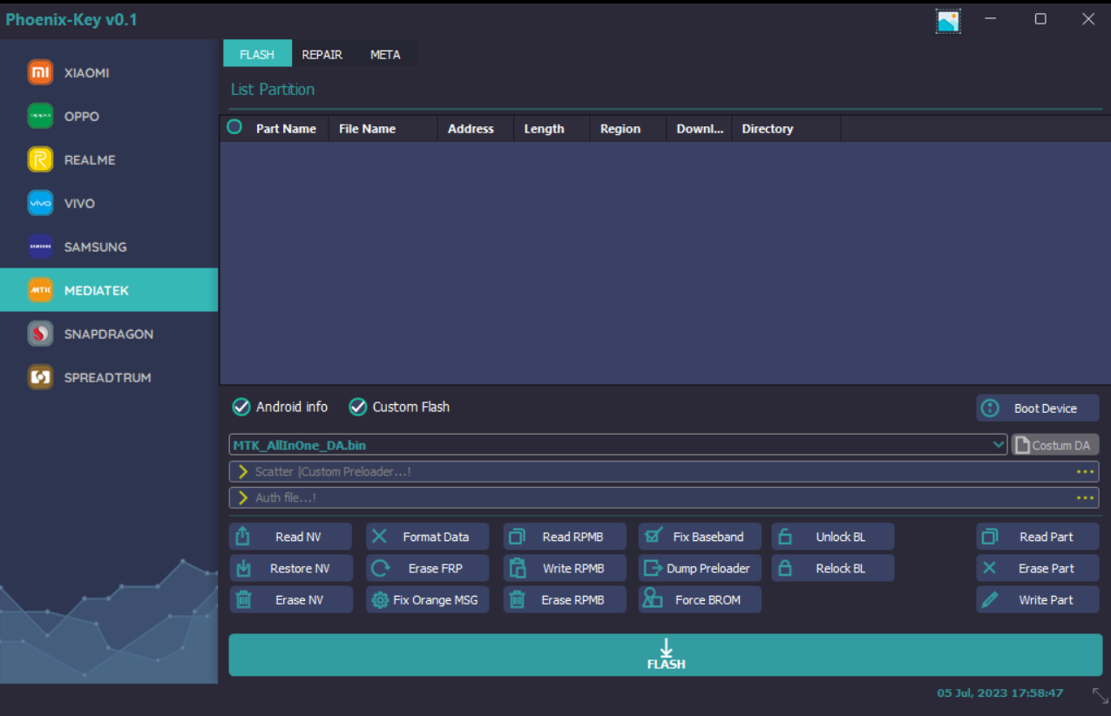Open the Samsung section icon

pos(40,247)
